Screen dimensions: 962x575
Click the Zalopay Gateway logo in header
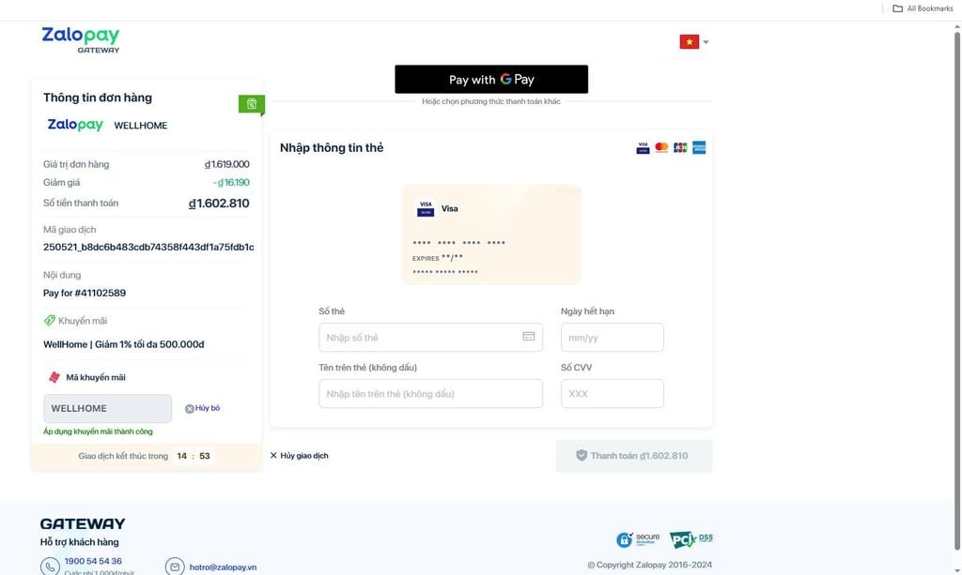[81, 39]
